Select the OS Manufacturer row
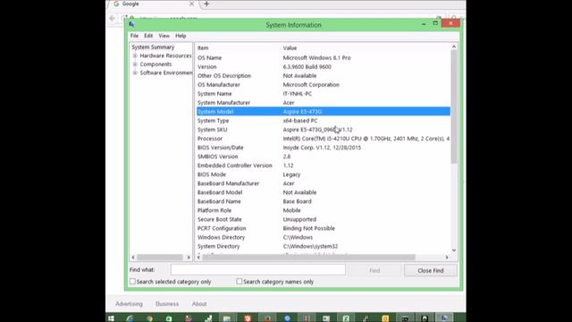 [x=324, y=85]
